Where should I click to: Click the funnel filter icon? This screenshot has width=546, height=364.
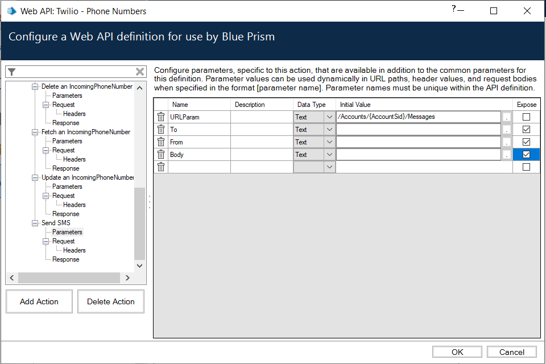tap(11, 72)
